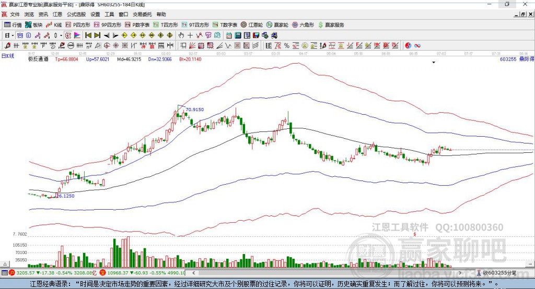Switch to 板块 sector view
Viewport: 535px width, 289px height.
point(34,25)
